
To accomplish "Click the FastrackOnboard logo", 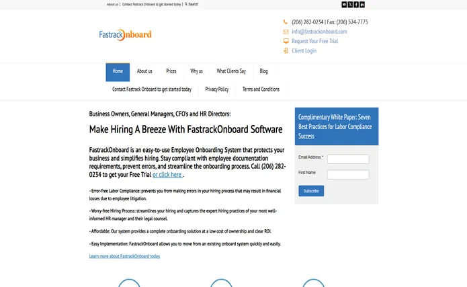I will tap(126, 34).
